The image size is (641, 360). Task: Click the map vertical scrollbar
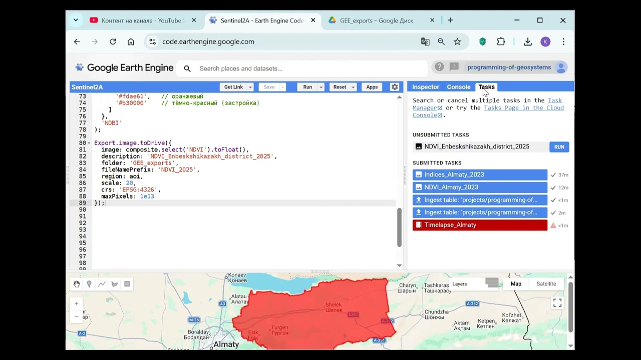tap(570, 307)
